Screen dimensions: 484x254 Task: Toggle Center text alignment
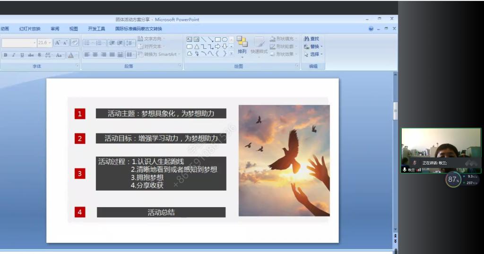click(95, 55)
